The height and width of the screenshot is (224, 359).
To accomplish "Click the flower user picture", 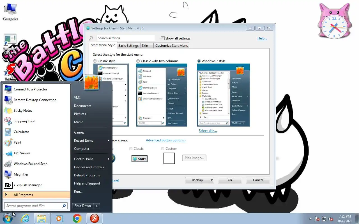I will (91, 83).
